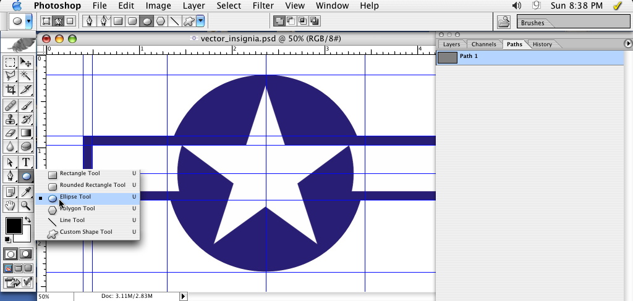Choose Rounded Rectangle Tool from flyout
Image resolution: width=633 pixels, height=301 pixels.
click(88, 186)
